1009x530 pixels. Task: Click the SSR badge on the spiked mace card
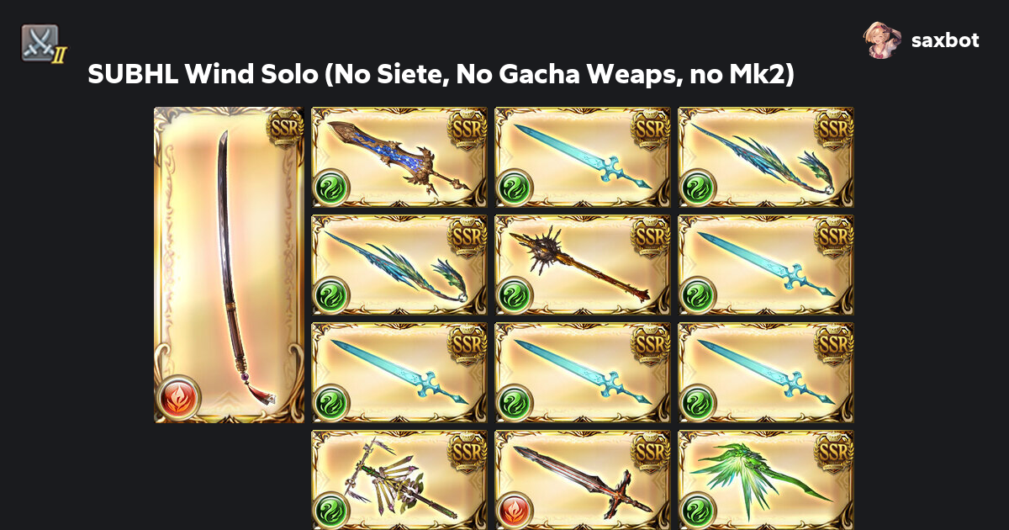coord(651,234)
